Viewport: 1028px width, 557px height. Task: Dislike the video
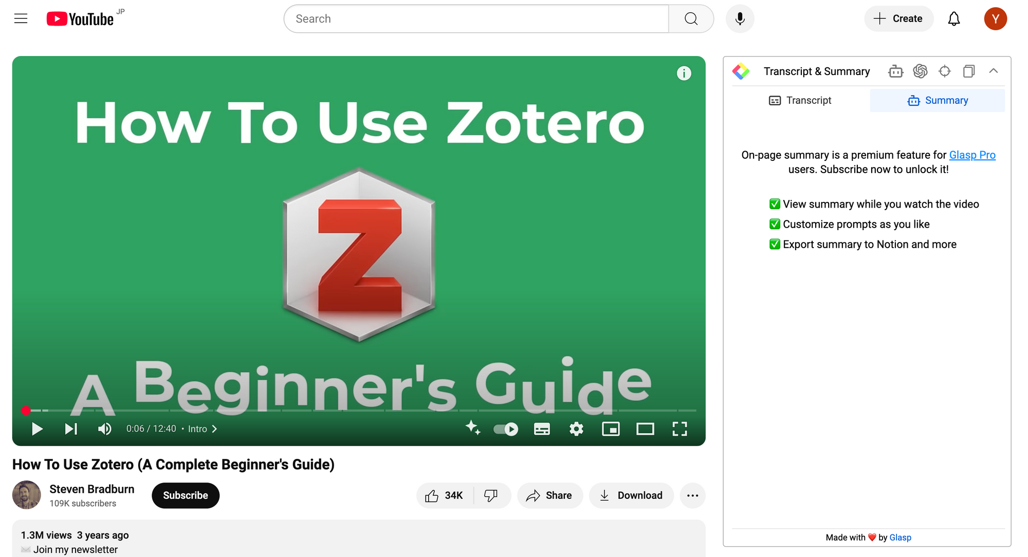[491, 495]
